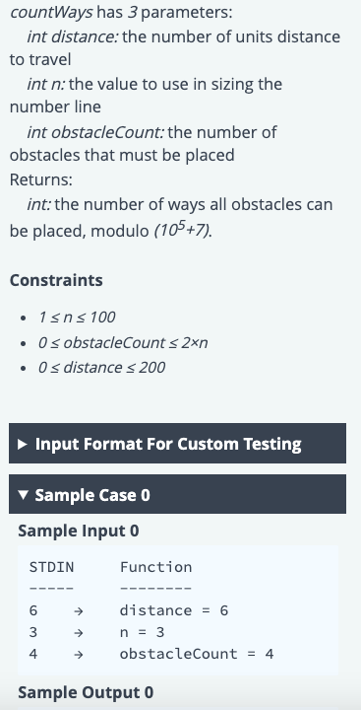This screenshot has width=361, height=710.
Task: Click the arrow next to STDIN value 4
Action: click(78, 655)
